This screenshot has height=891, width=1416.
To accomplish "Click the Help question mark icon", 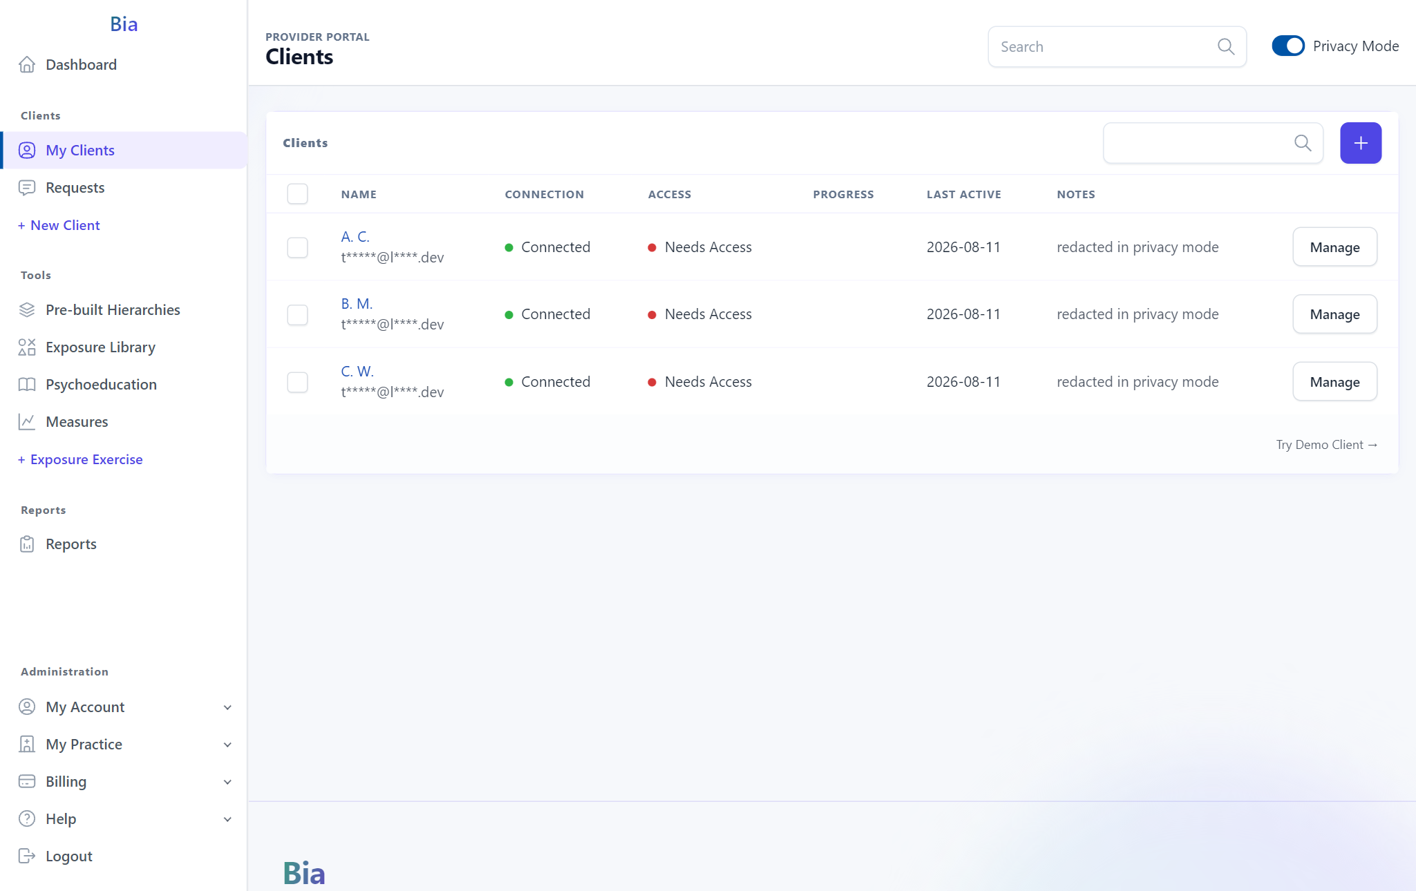I will coord(27,818).
